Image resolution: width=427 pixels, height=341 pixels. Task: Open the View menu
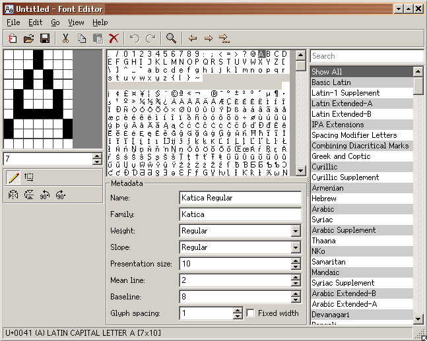point(76,22)
